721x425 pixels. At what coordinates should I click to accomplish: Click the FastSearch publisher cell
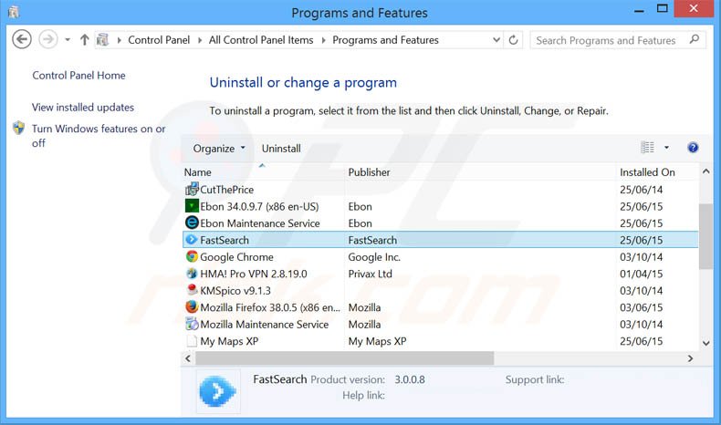click(372, 240)
